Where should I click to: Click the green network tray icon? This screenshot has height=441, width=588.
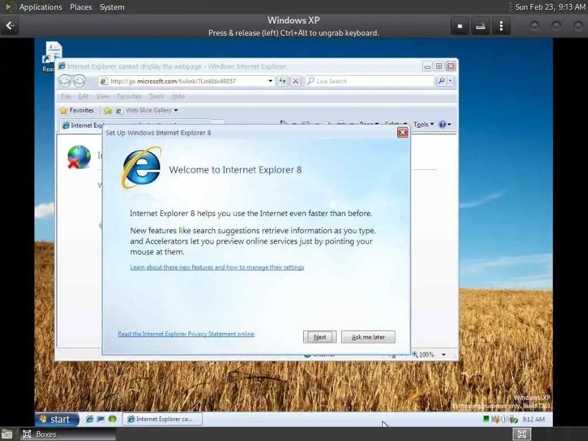tap(486, 419)
